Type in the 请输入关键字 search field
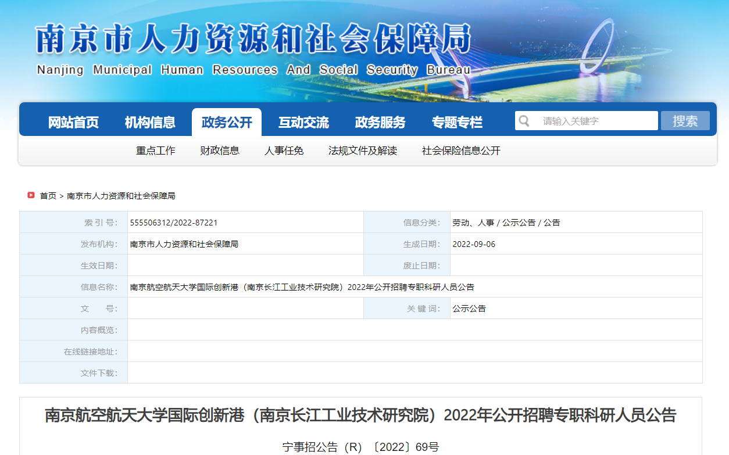 coord(596,121)
